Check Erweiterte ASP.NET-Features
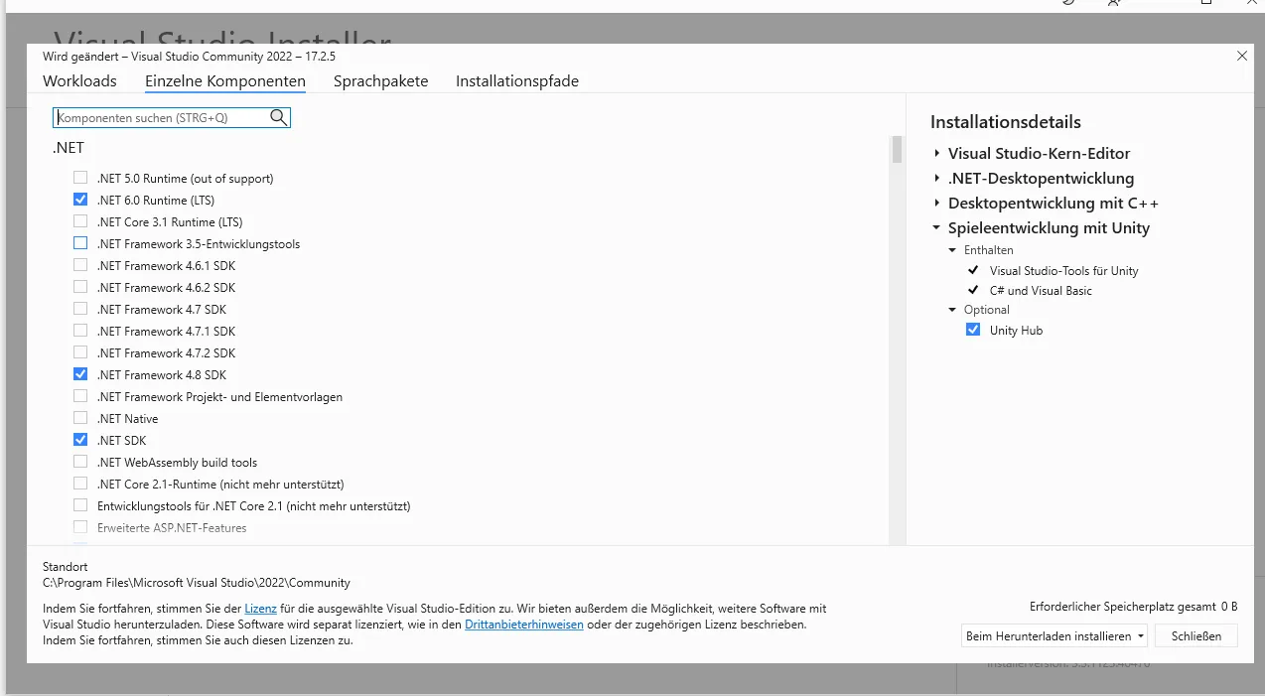The height and width of the screenshot is (696, 1265). coord(80,527)
